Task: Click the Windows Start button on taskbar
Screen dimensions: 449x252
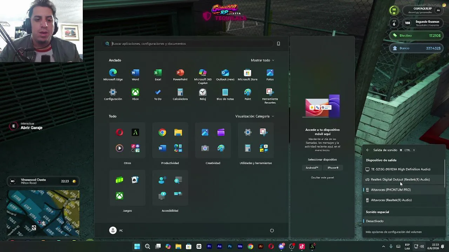Action: coord(137,246)
